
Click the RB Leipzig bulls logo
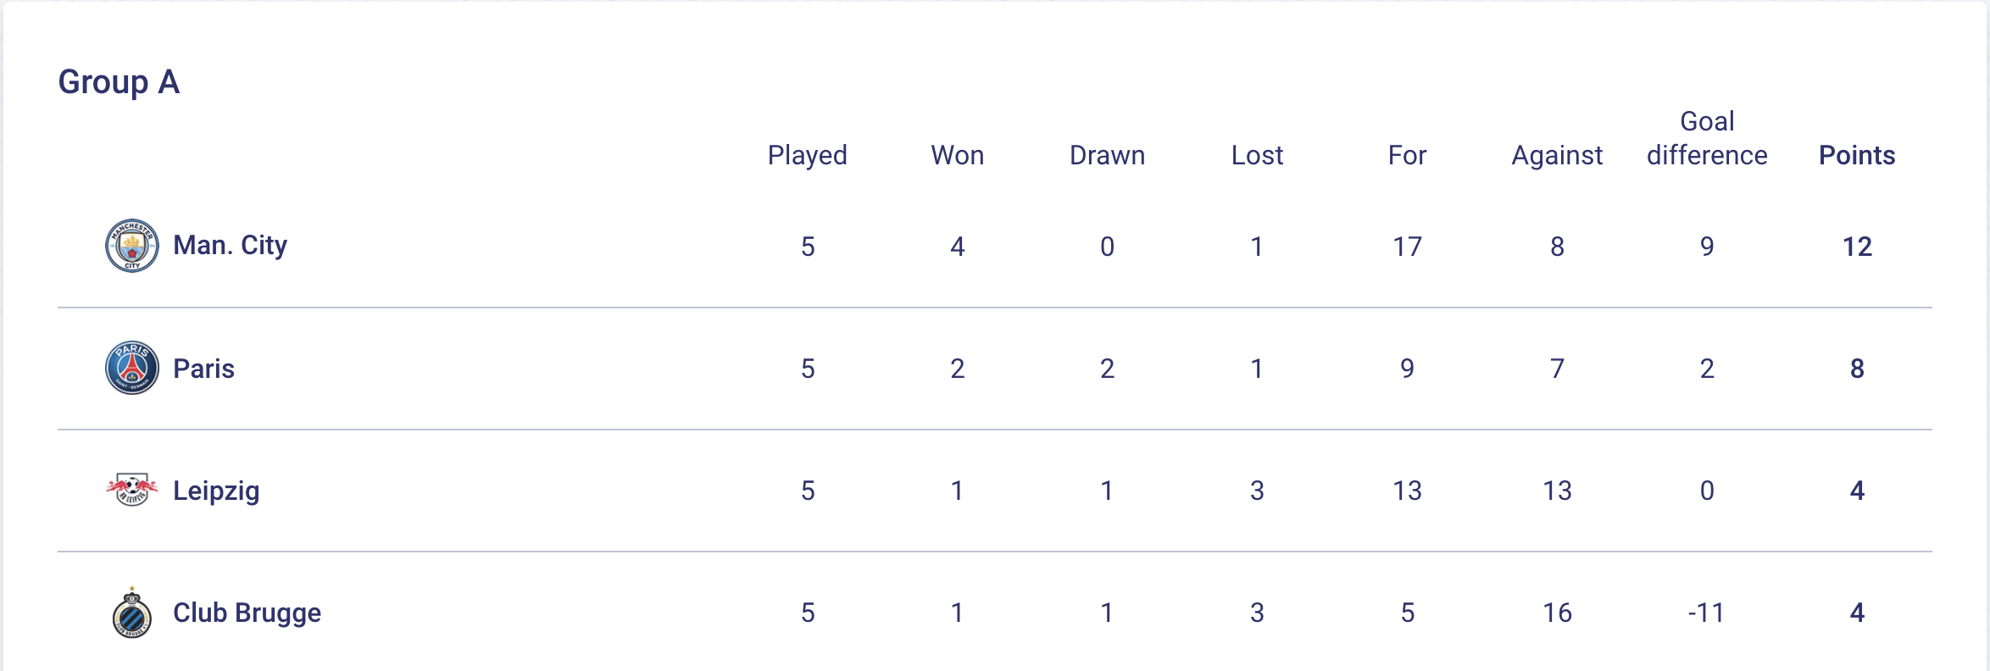click(x=131, y=490)
